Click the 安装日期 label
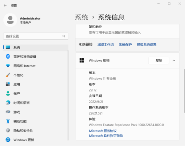This screenshot has height=146, width=185. coord(95,96)
